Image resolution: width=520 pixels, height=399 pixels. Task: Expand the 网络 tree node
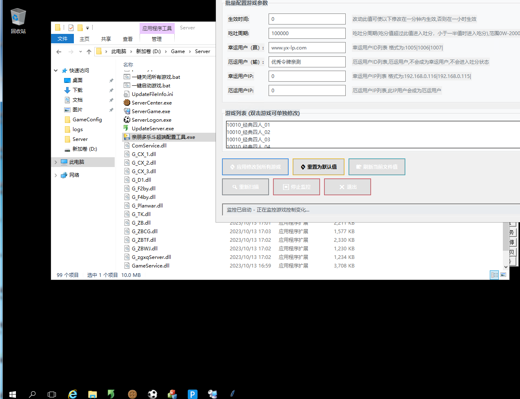56,175
